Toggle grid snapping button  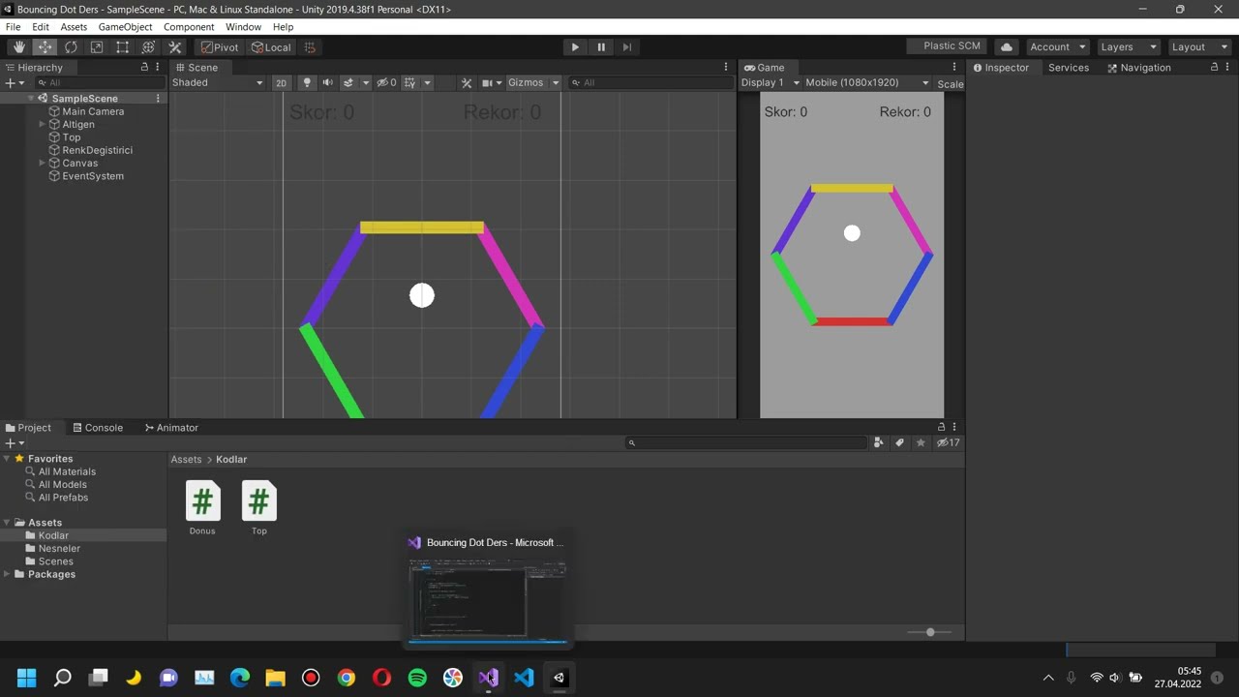pyautogui.click(x=310, y=46)
